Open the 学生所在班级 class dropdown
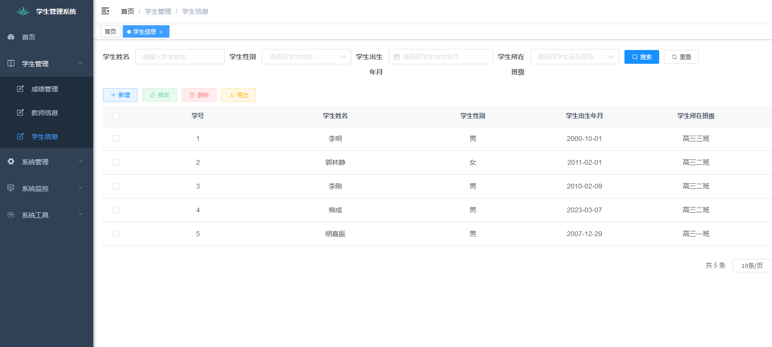Viewport: 772px width, 347px height. pyautogui.click(x=575, y=57)
